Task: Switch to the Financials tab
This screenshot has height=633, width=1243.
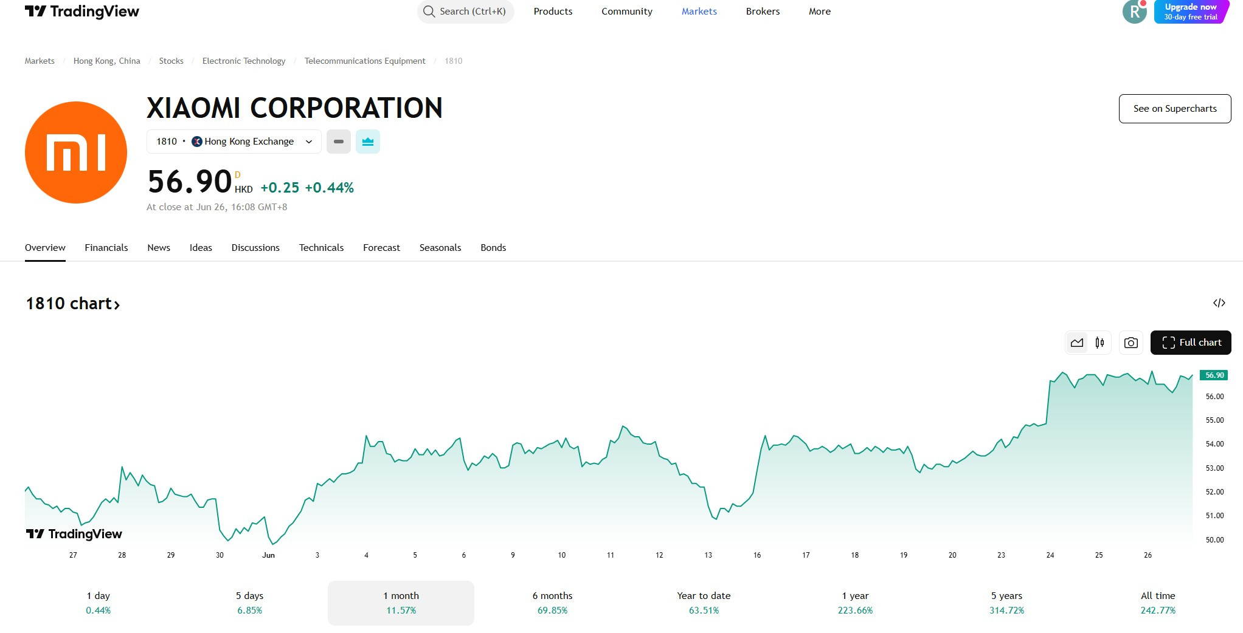Action: [106, 248]
